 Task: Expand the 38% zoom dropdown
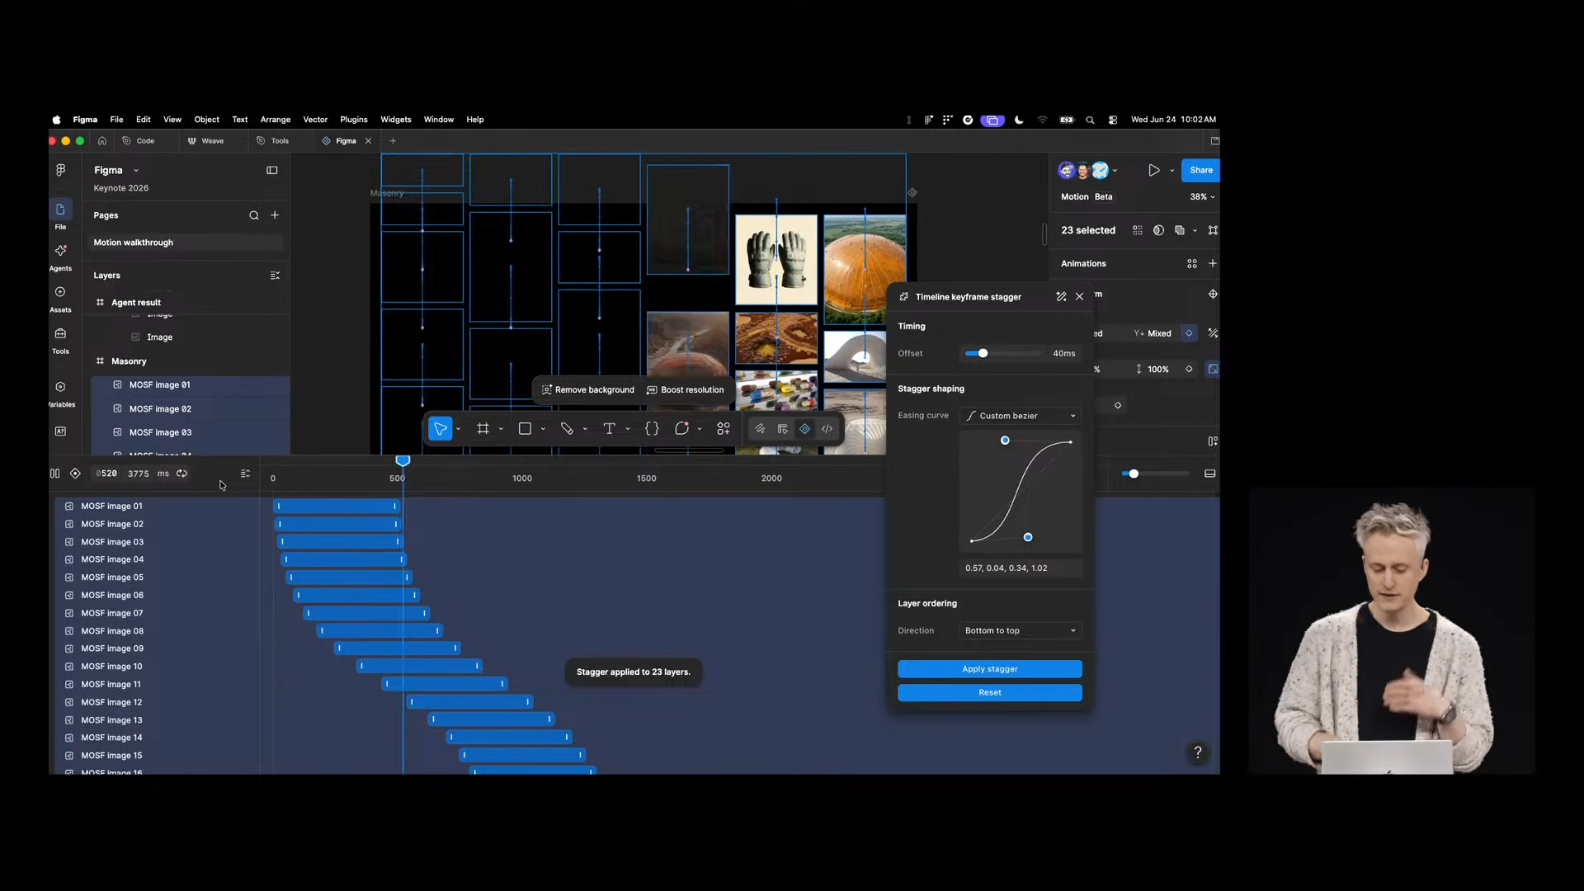[x=1202, y=197]
